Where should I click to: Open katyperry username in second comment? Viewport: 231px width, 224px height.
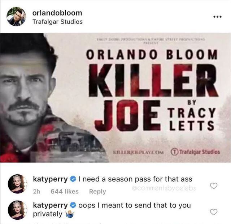coord(51,205)
